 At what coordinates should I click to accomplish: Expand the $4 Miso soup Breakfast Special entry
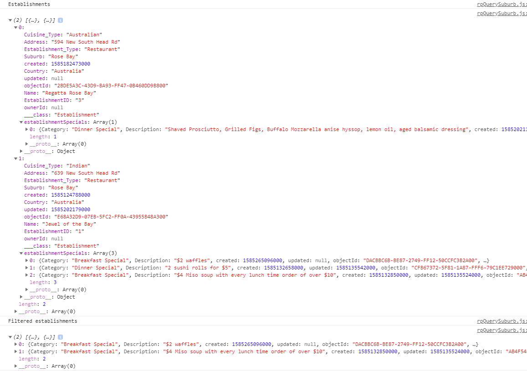coord(26,274)
